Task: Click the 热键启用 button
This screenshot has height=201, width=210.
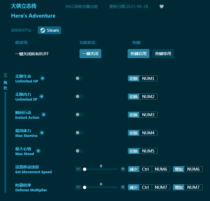Action: (x=138, y=54)
